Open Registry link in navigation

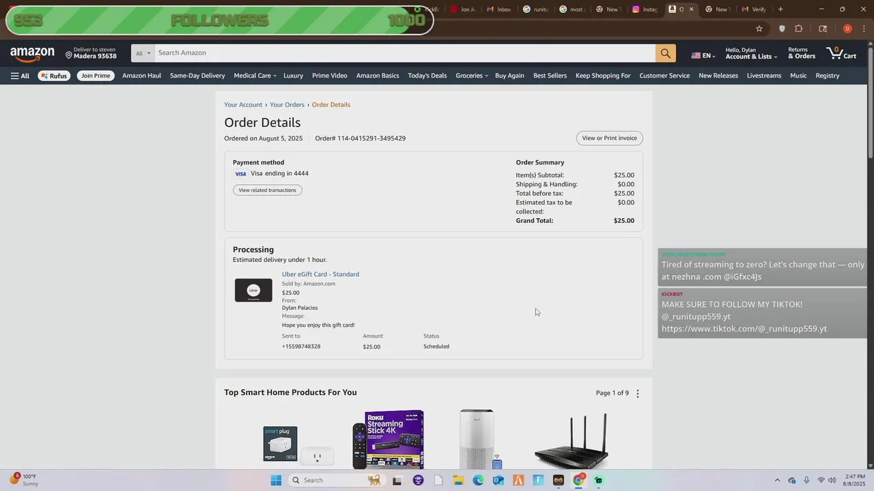click(828, 76)
